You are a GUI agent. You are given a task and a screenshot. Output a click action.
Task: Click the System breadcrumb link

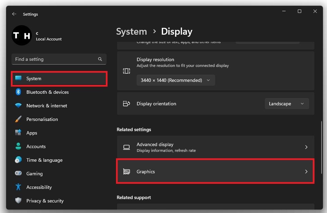(x=131, y=32)
